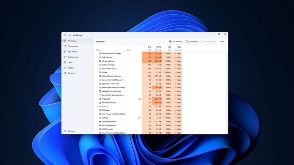Go to the App history page
Image resolution: width=294 pixels, height=165 pixels.
pos(78,51)
